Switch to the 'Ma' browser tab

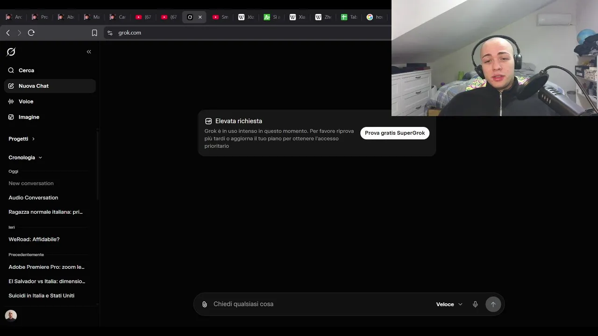(92, 17)
